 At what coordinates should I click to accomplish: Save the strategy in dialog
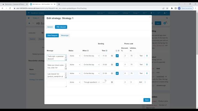(x=147, y=100)
